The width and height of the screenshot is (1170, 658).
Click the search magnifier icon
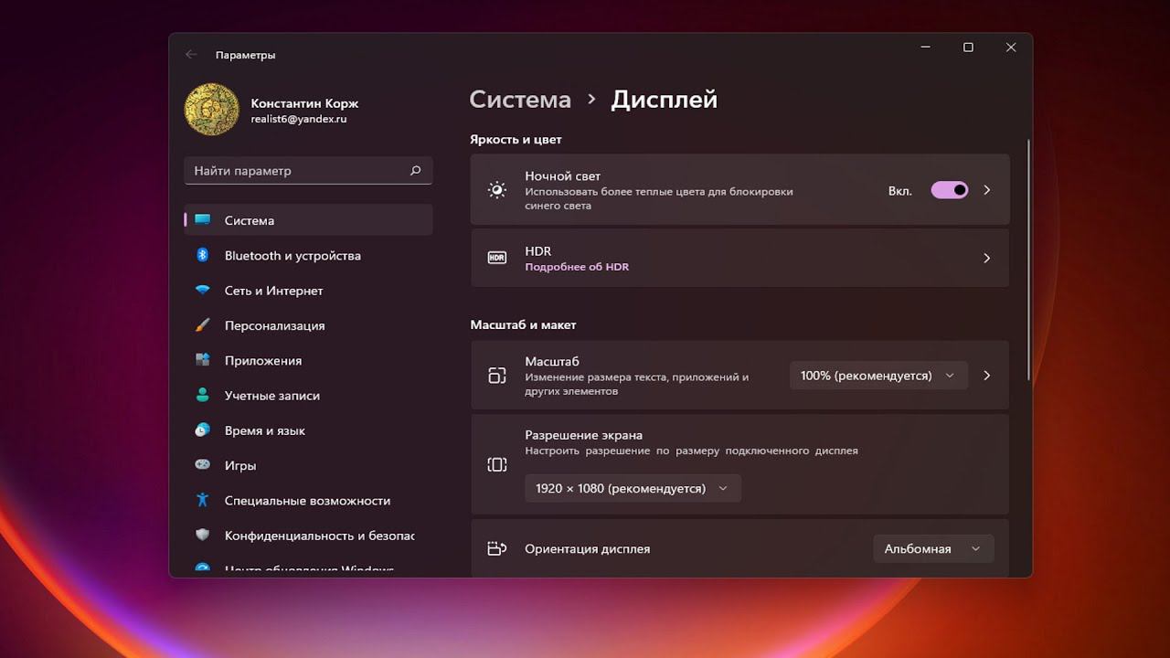click(415, 171)
